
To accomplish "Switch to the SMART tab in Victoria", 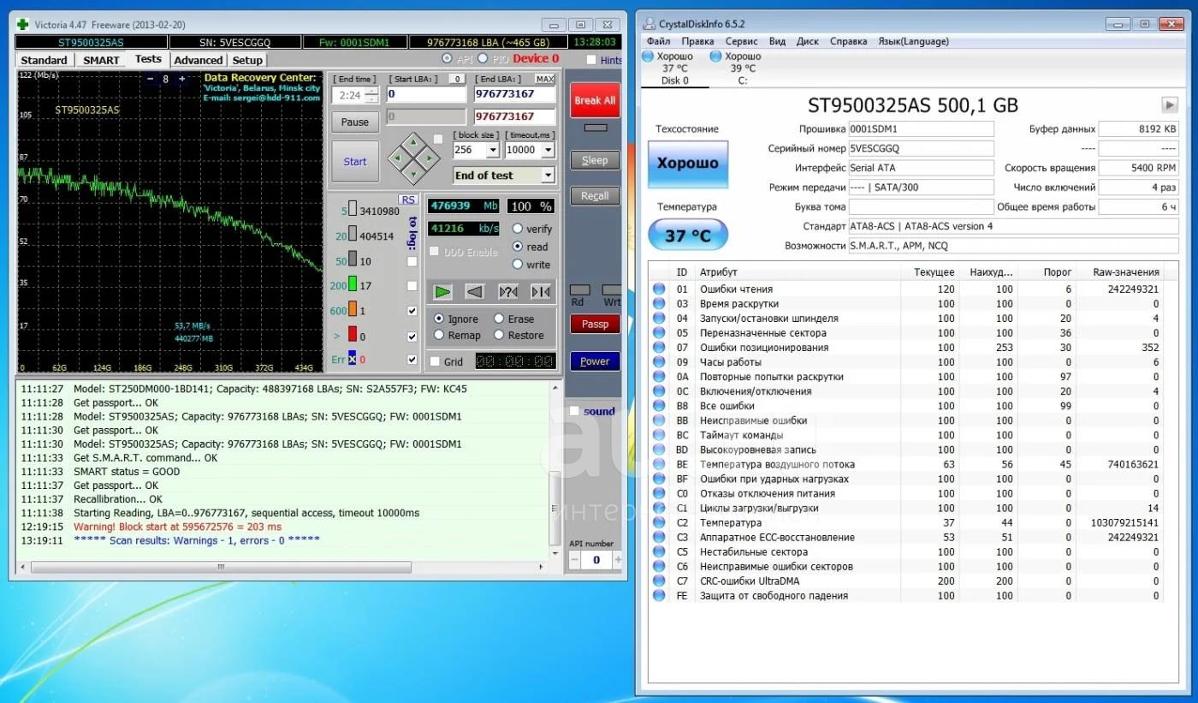I will [x=101, y=60].
